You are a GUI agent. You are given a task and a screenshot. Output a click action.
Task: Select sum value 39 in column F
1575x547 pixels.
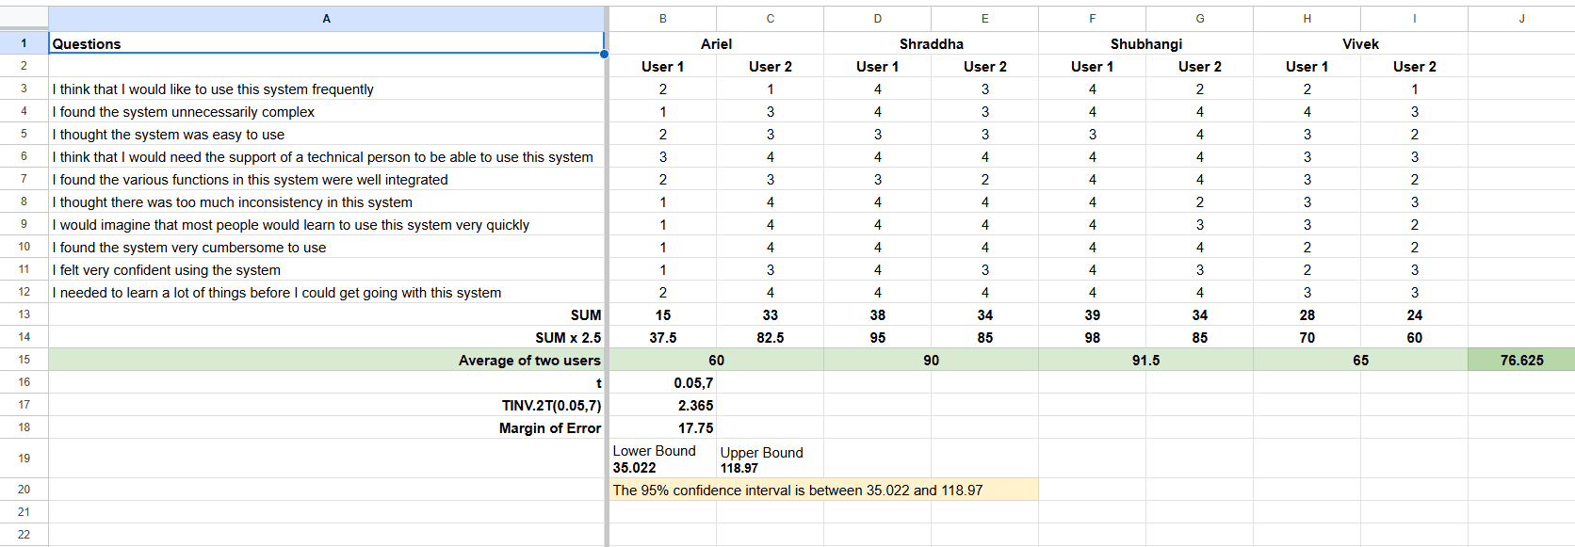pyautogui.click(x=1093, y=314)
